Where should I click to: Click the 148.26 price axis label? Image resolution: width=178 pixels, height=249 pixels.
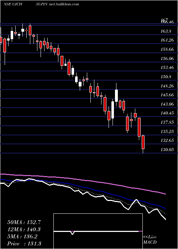tap(167, 86)
